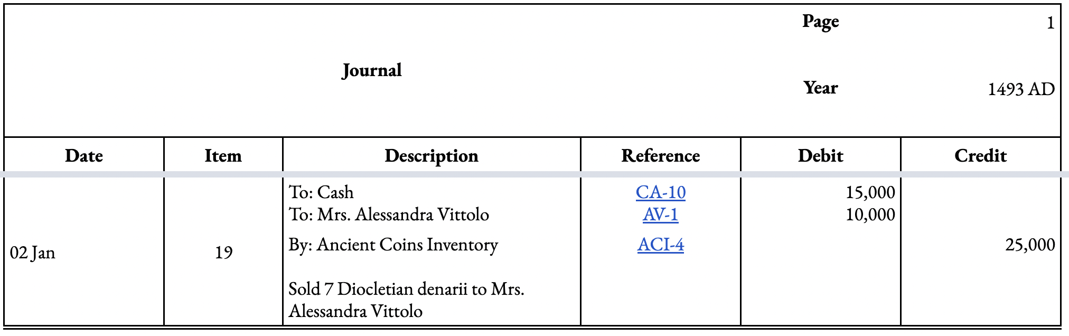
Task: Select 'By: Ancient Coins Inventory' line
Action: coord(393,244)
